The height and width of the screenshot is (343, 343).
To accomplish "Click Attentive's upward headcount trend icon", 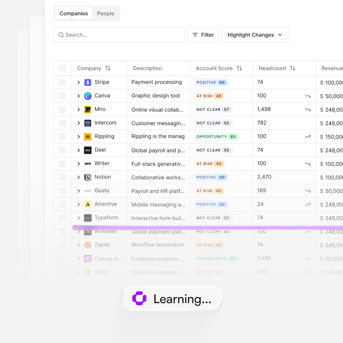I will [x=308, y=205].
